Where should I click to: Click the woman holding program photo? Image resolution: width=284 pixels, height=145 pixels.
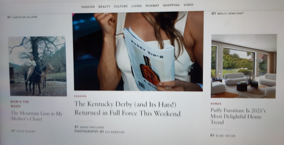coord(138,51)
